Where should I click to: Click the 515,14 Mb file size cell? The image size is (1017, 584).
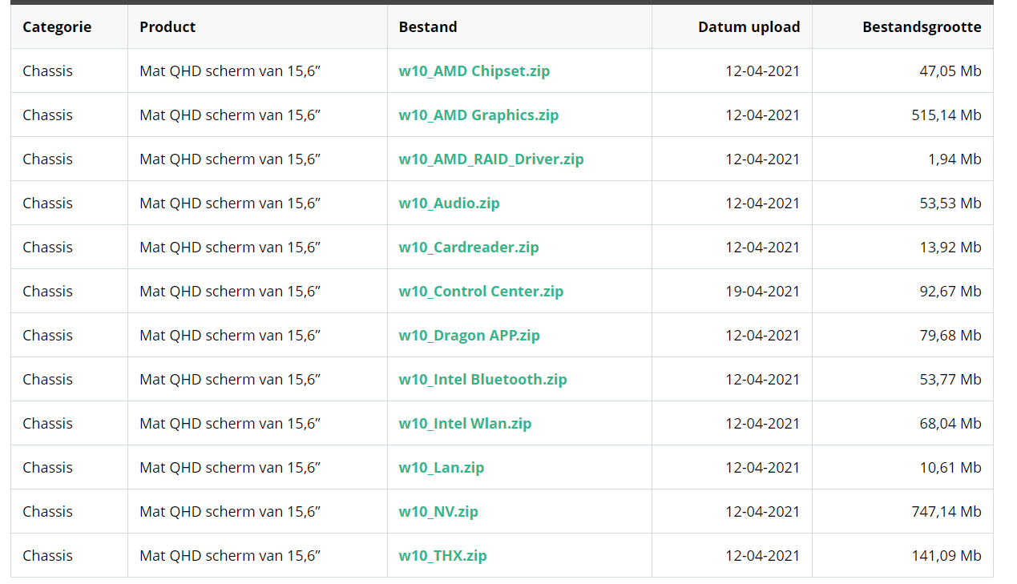[946, 115]
